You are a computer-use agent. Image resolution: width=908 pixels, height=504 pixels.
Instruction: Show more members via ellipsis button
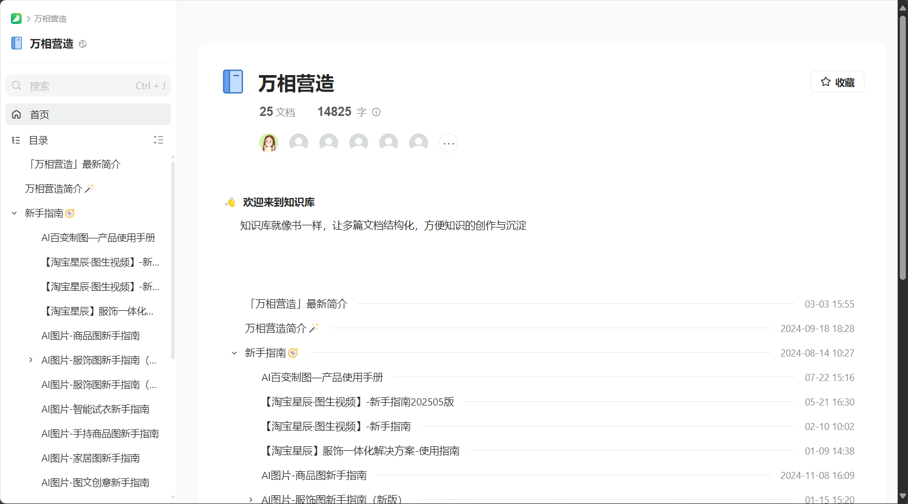click(448, 143)
